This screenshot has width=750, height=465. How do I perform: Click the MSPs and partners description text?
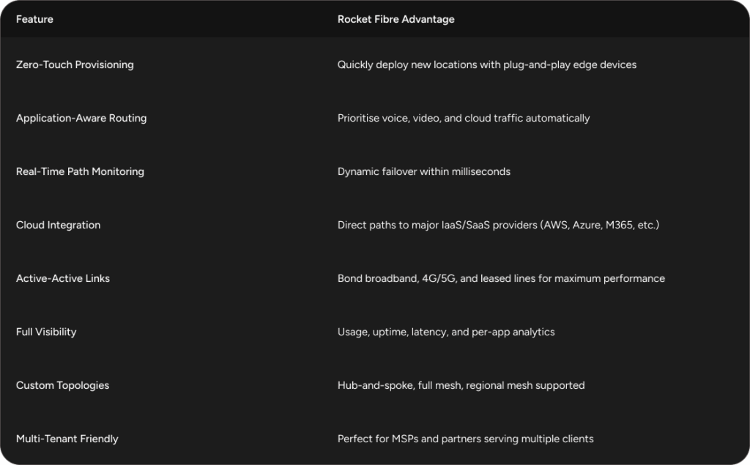tap(465, 439)
